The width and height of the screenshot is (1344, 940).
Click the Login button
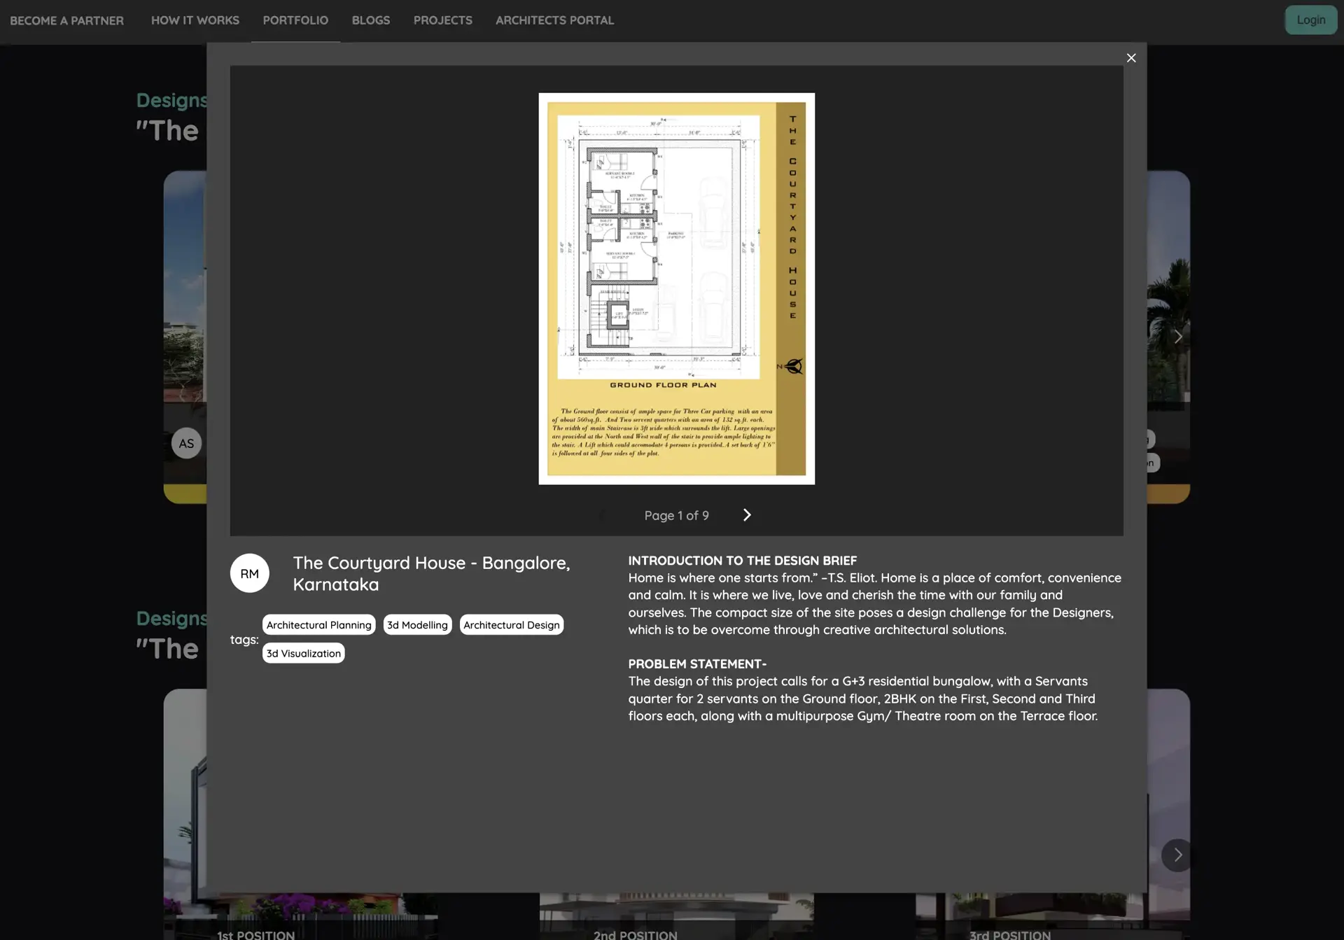tap(1310, 20)
